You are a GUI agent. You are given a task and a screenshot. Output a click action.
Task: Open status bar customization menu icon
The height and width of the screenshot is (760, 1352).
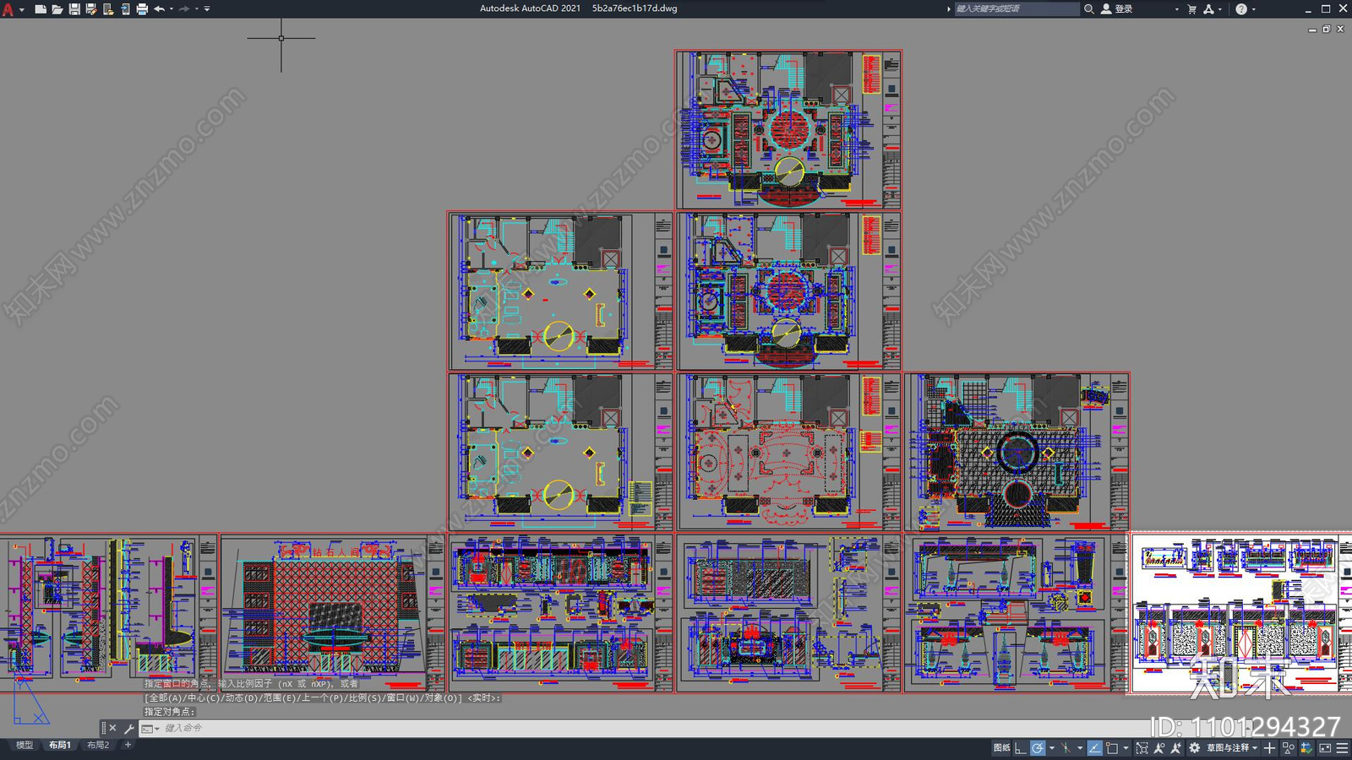point(1342,747)
